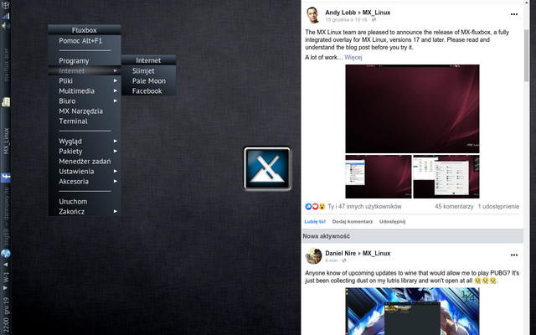The image size is (536, 335).
Task: Expand the Ustawienia submenu
Action: (x=85, y=171)
